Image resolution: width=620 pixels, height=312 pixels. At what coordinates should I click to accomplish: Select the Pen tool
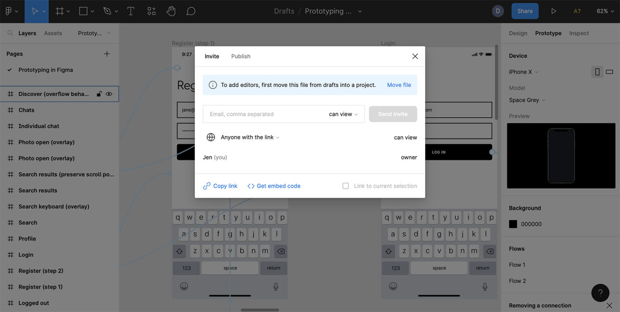pyautogui.click(x=106, y=11)
